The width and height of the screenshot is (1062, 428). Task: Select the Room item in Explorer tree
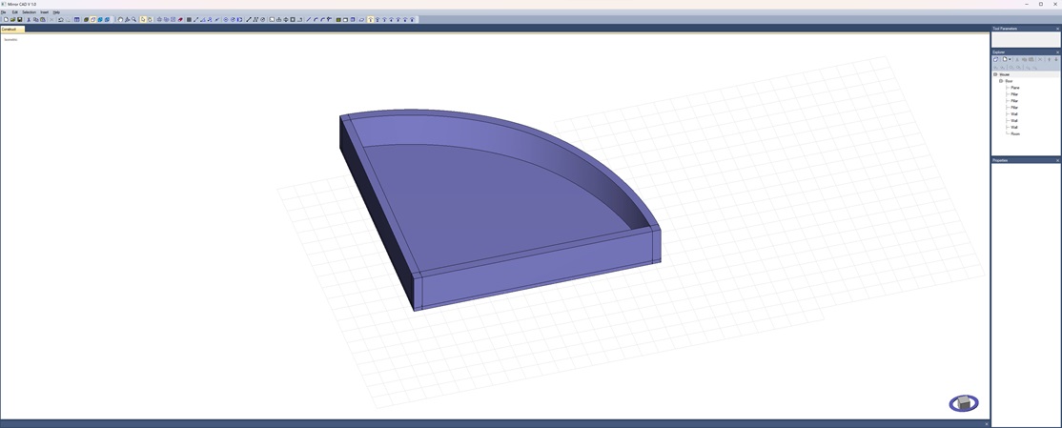point(1015,133)
